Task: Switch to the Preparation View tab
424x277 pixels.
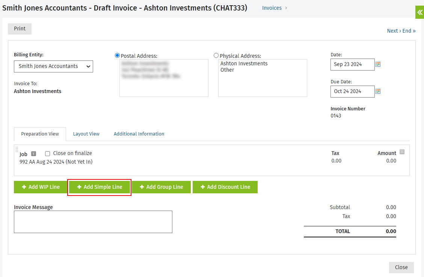Action: (40, 134)
